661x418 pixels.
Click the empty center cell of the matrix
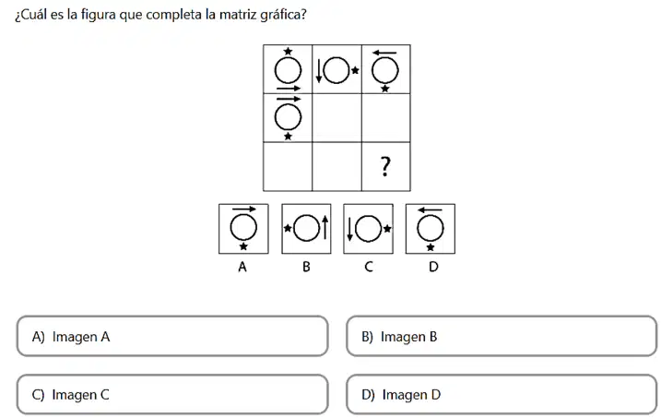[336, 118]
